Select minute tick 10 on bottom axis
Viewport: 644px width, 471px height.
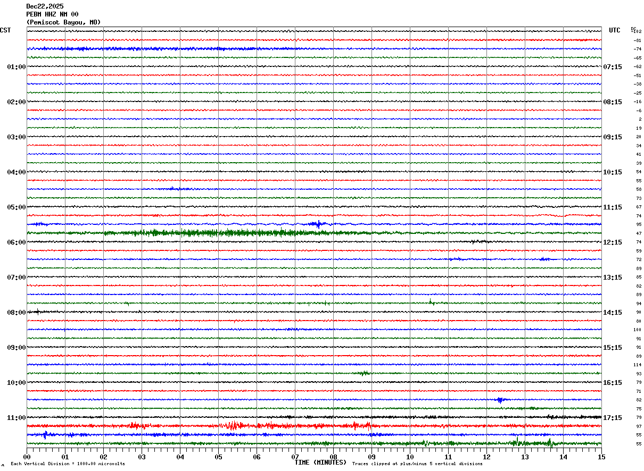coord(410,457)
